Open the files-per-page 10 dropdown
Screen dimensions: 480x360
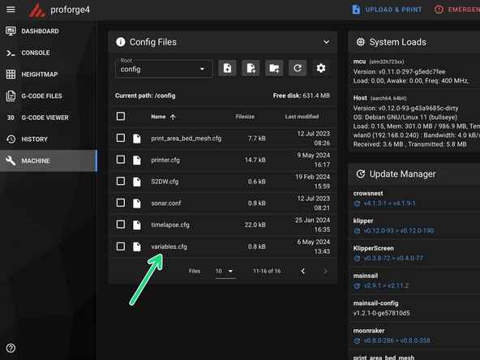pyautogui.click(x=225, y=272)
